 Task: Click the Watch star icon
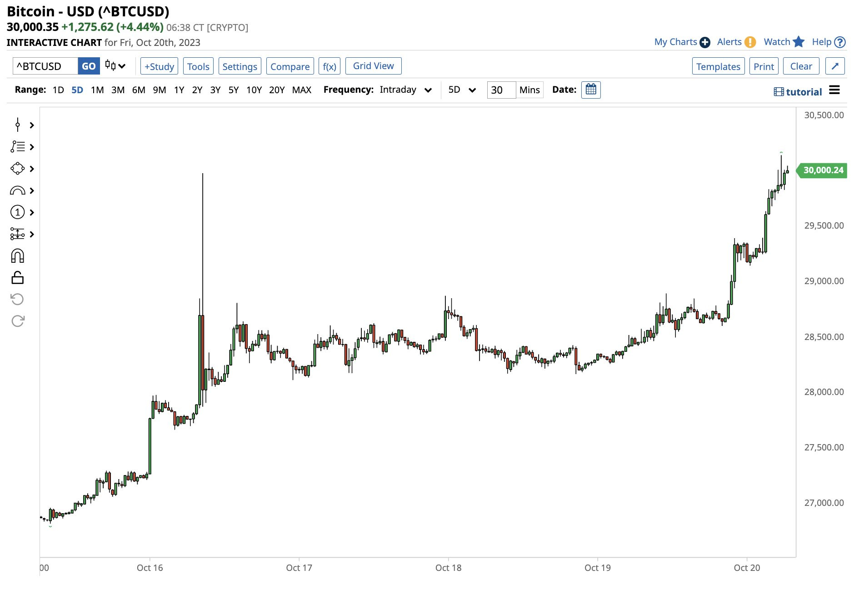pyautogui.click(x=799, y=42)
